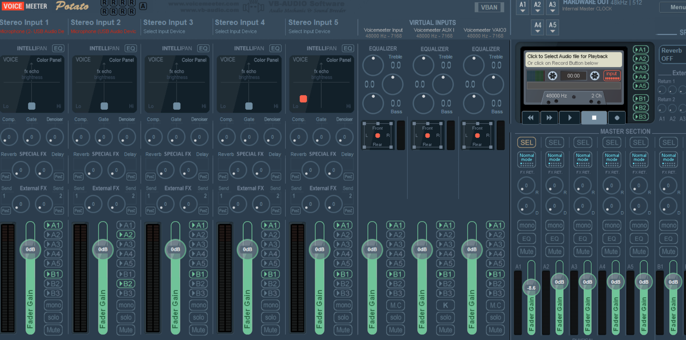Click Normal mode icon on A1 bus

(x=527, y=159)
